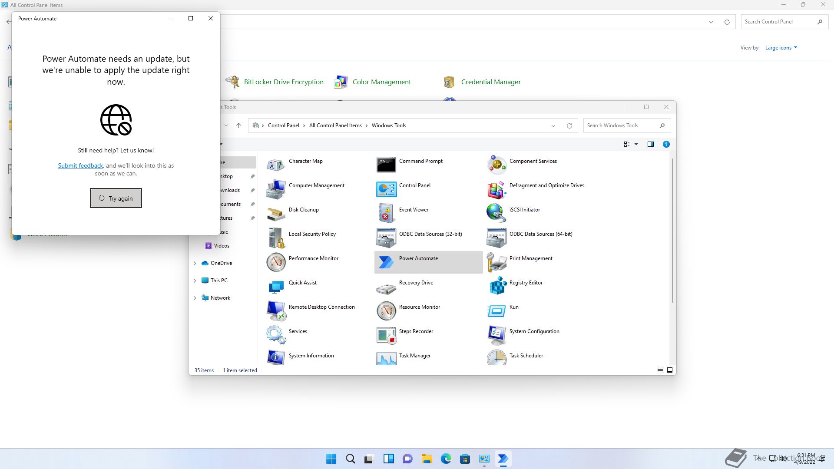Viewport: 834px width, 469px height.
Task: Switch to large thumbnails view in status bar
Action: 669,370
